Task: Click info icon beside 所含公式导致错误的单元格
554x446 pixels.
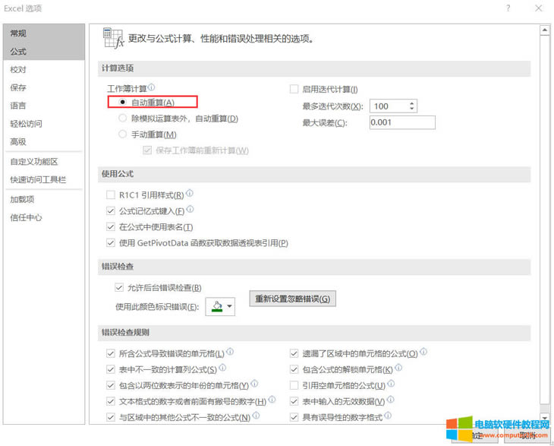Action: point(230,352)
